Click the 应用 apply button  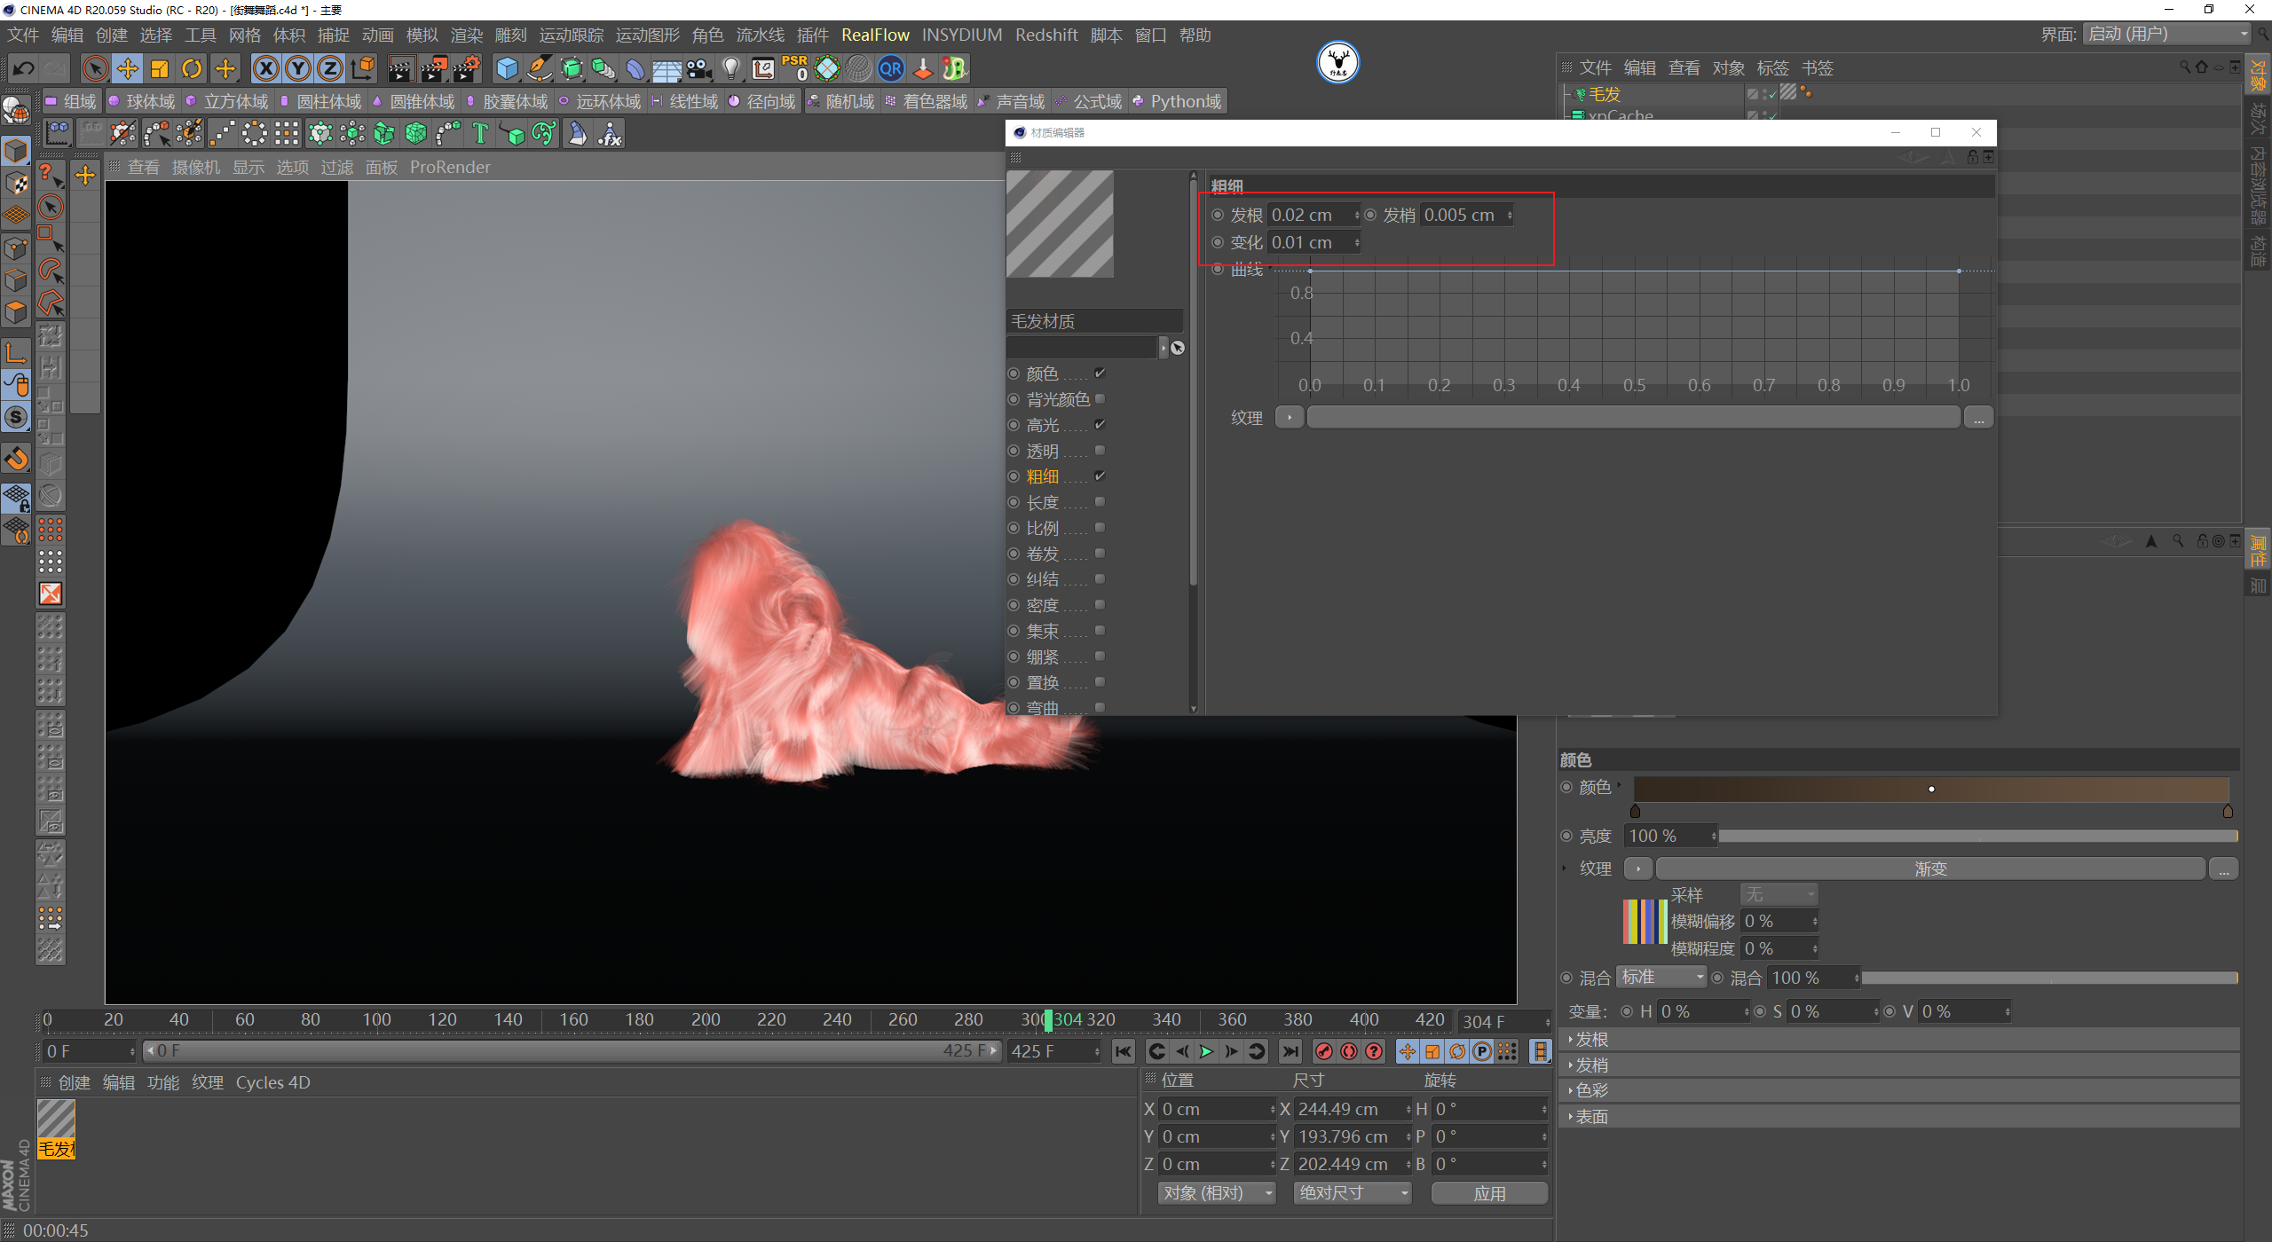[x=1489, y=1193]
